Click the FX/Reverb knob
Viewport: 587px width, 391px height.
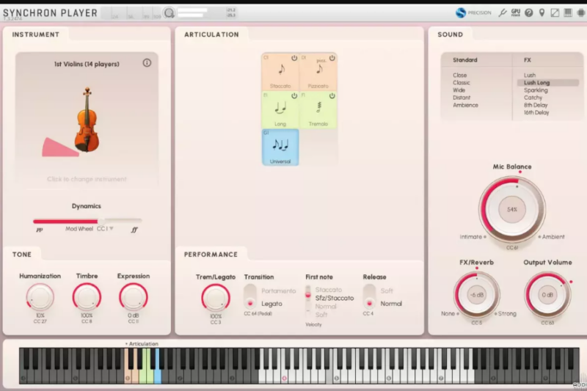pyautogui.click(x=476, y=295)
